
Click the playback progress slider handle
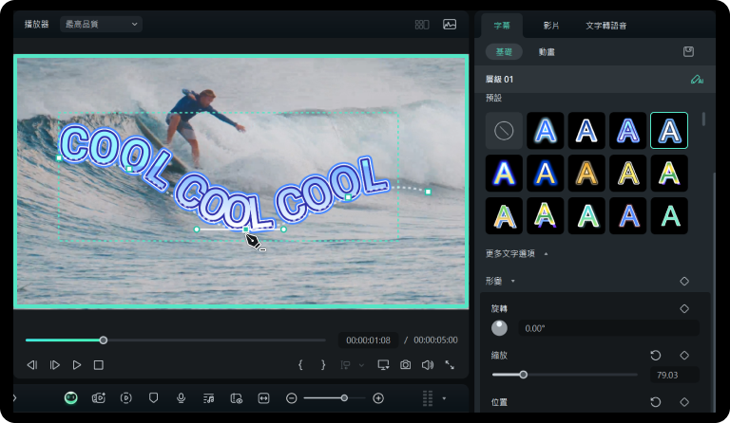(104, 340)
